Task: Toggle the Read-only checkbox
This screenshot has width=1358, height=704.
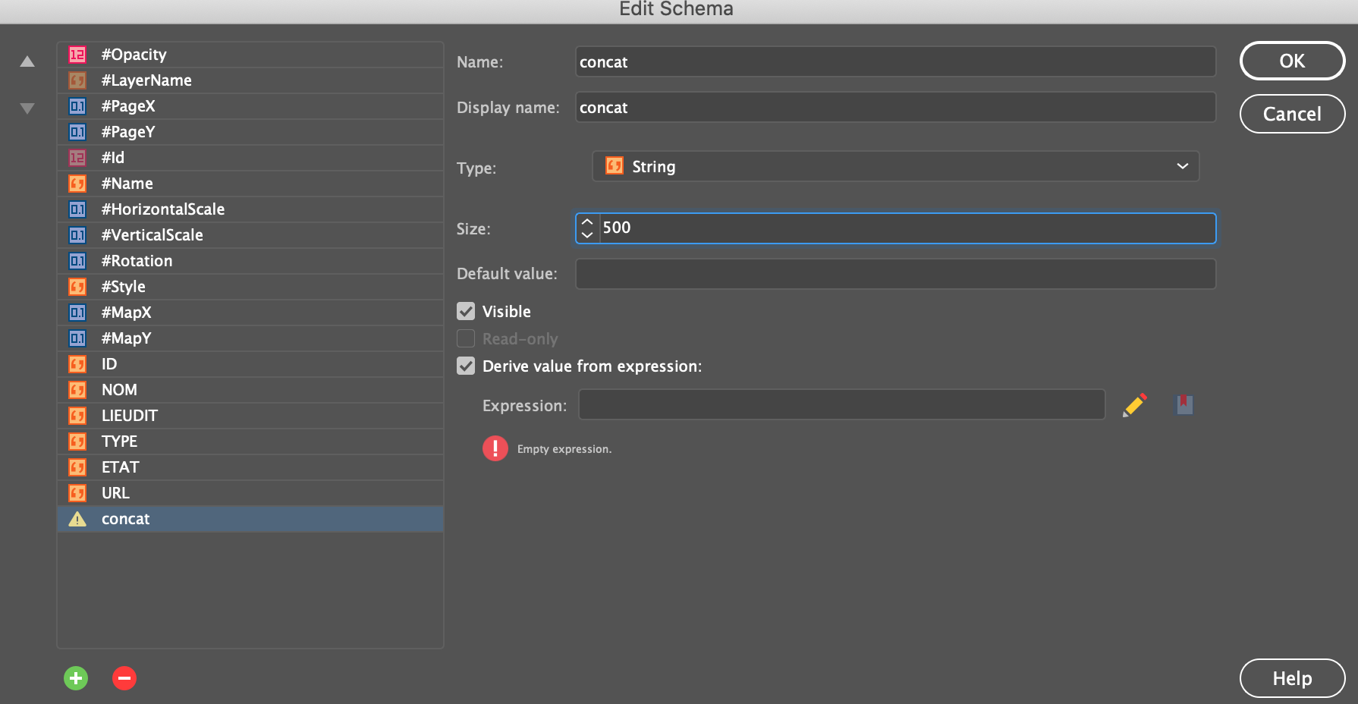Action: pos(466,339)
